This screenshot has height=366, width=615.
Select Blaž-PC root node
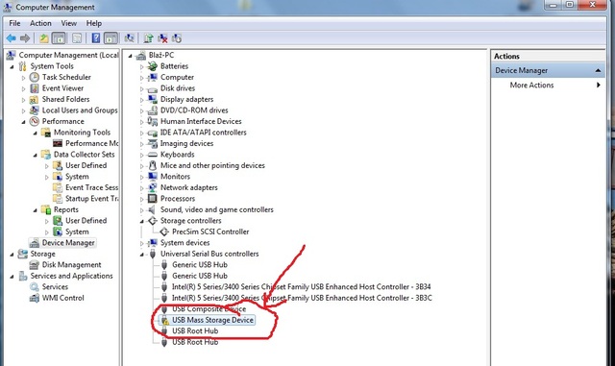click(161, 55)
